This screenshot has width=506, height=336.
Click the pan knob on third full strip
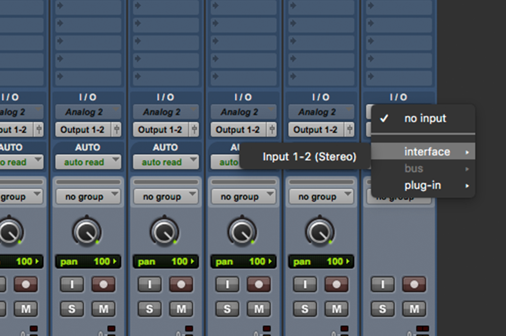pos(242,232)
